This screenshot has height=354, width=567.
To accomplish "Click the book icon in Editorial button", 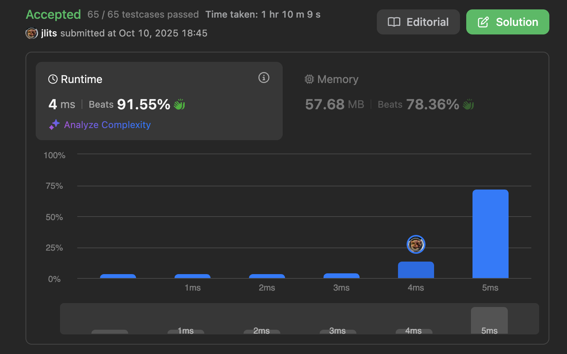I will (x=394, y=22).
